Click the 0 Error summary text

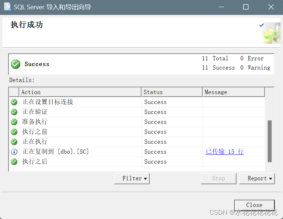[252, 59]
